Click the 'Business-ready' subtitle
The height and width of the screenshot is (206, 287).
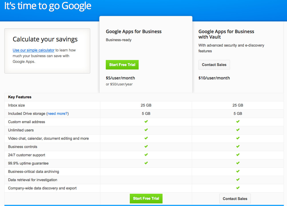(119, 40)
